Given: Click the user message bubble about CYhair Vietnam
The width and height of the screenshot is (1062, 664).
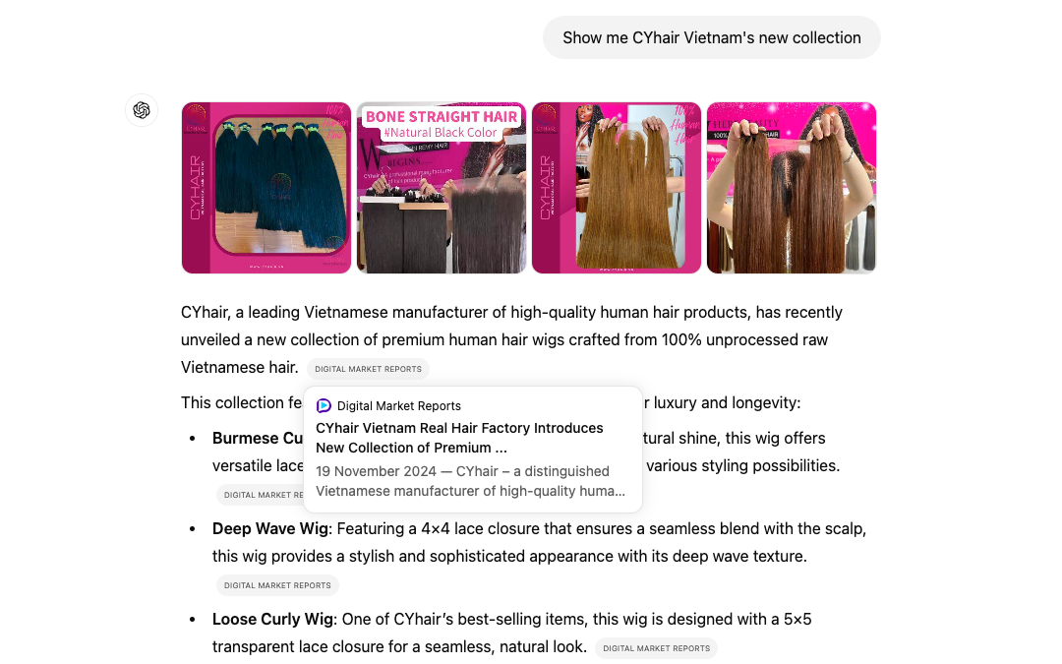Looking at the screenshot, I should [711, 37].
